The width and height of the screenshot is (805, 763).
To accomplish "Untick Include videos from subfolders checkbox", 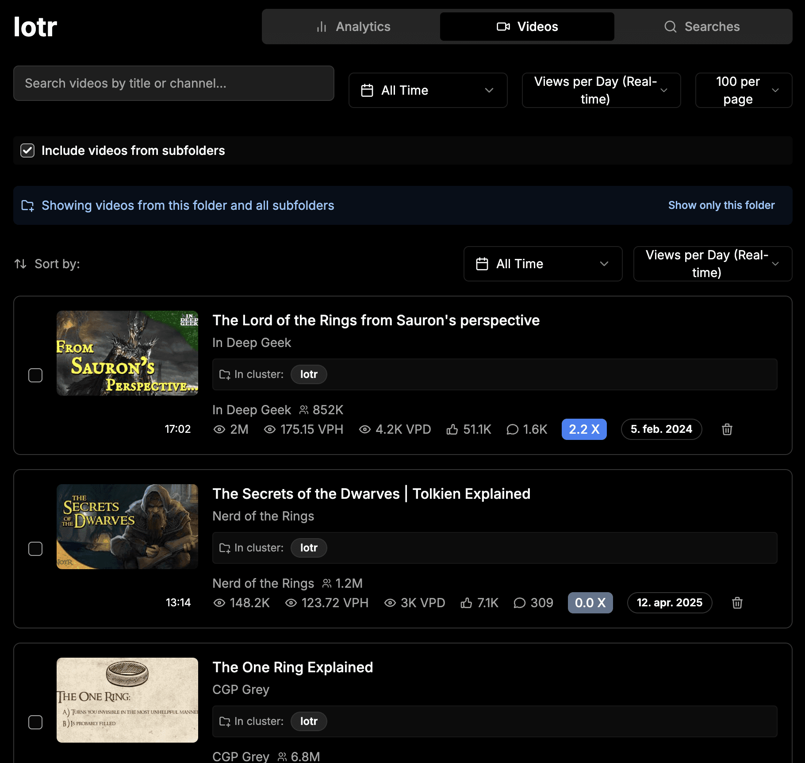I will (27, 150).
